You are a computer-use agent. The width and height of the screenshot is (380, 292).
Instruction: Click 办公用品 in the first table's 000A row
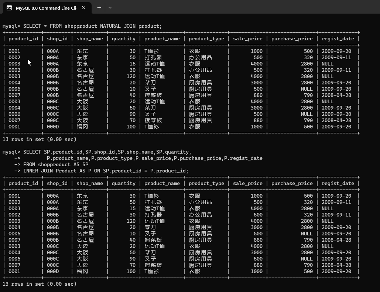[x=201, y=57]
